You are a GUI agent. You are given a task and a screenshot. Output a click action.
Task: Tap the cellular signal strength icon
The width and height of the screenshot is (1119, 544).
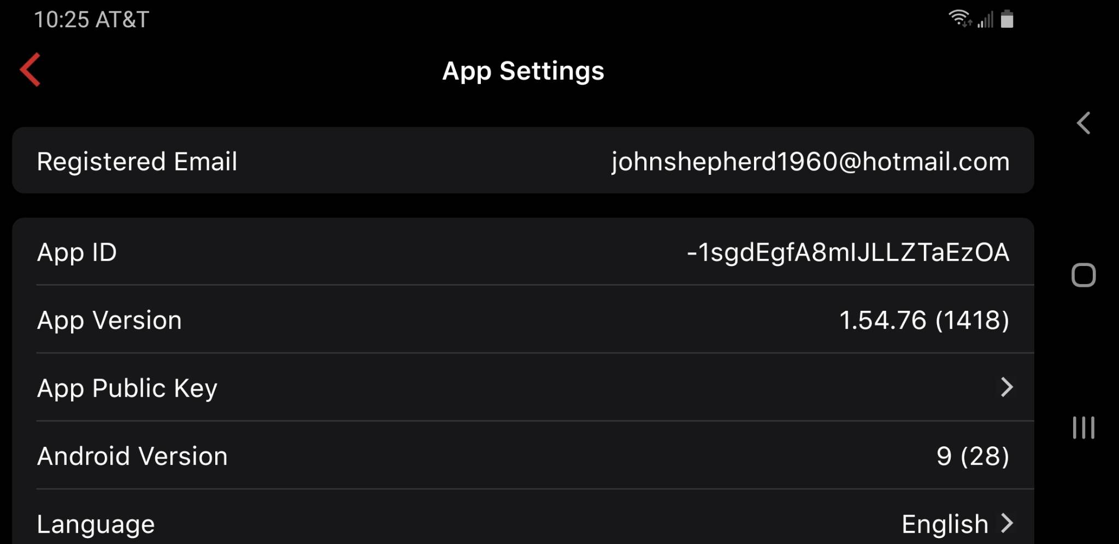[986, 20]
